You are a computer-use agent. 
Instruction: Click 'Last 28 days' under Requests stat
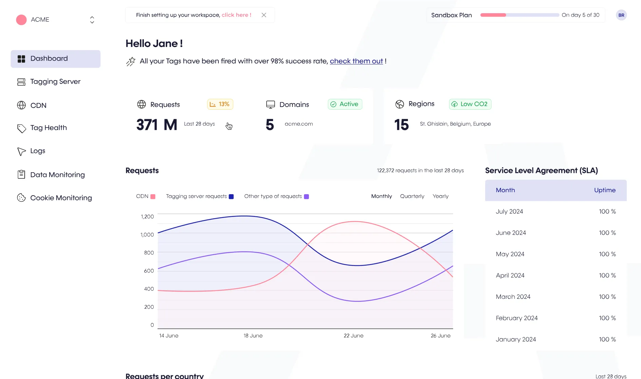point(199,124)
